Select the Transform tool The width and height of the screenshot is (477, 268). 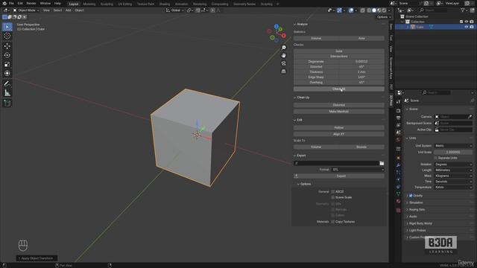pyautogui.click(x=7, y=73)
